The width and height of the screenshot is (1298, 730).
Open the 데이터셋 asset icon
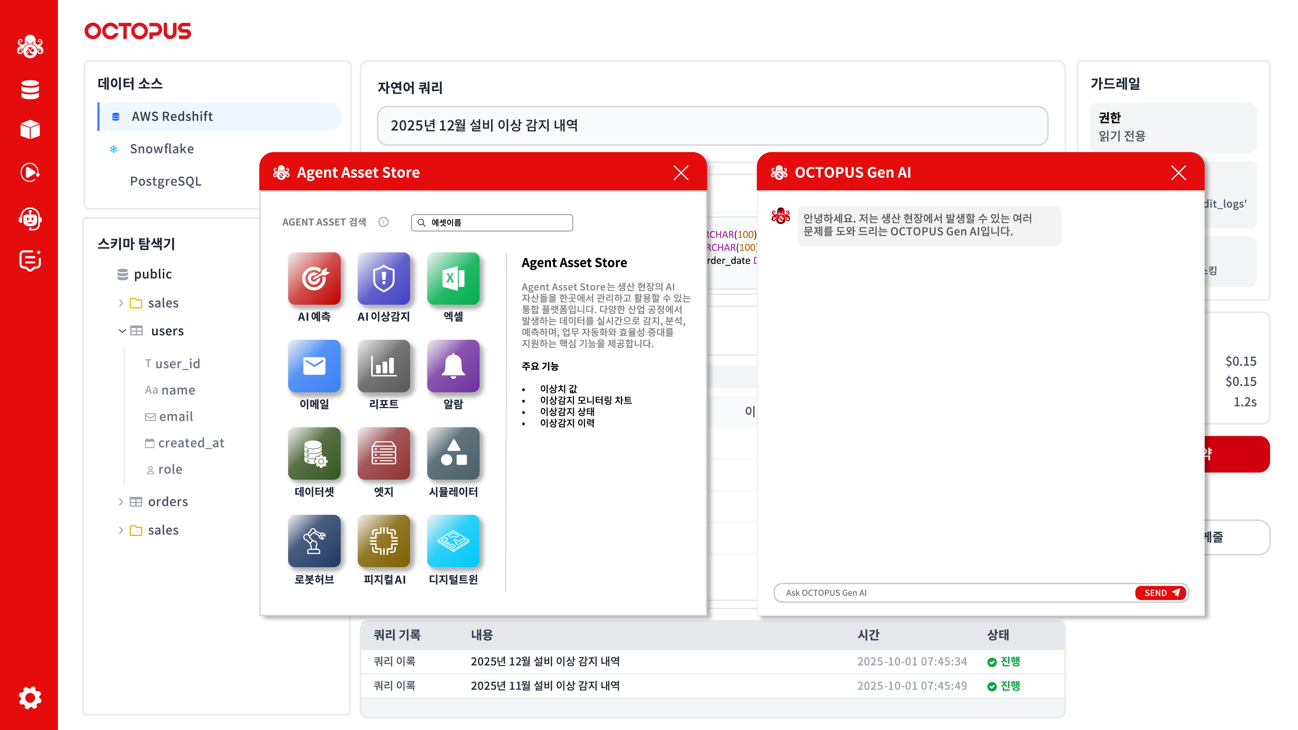click(x=314, y=454)
